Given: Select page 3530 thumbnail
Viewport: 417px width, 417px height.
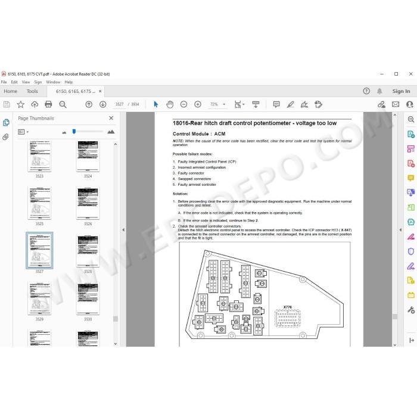Looking at the screenshot, I should (x=88, y=298).
